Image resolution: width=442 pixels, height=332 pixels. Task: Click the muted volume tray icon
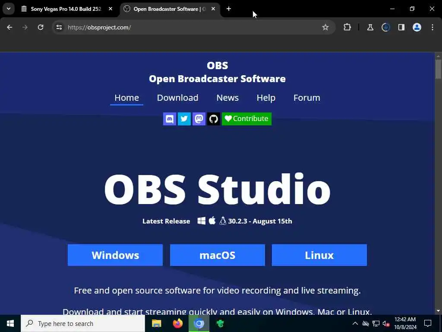[386, 323]
